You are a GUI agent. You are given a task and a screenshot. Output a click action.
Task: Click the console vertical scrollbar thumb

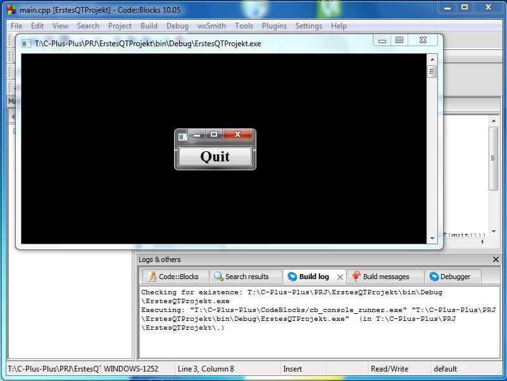(x=432, y=72)
